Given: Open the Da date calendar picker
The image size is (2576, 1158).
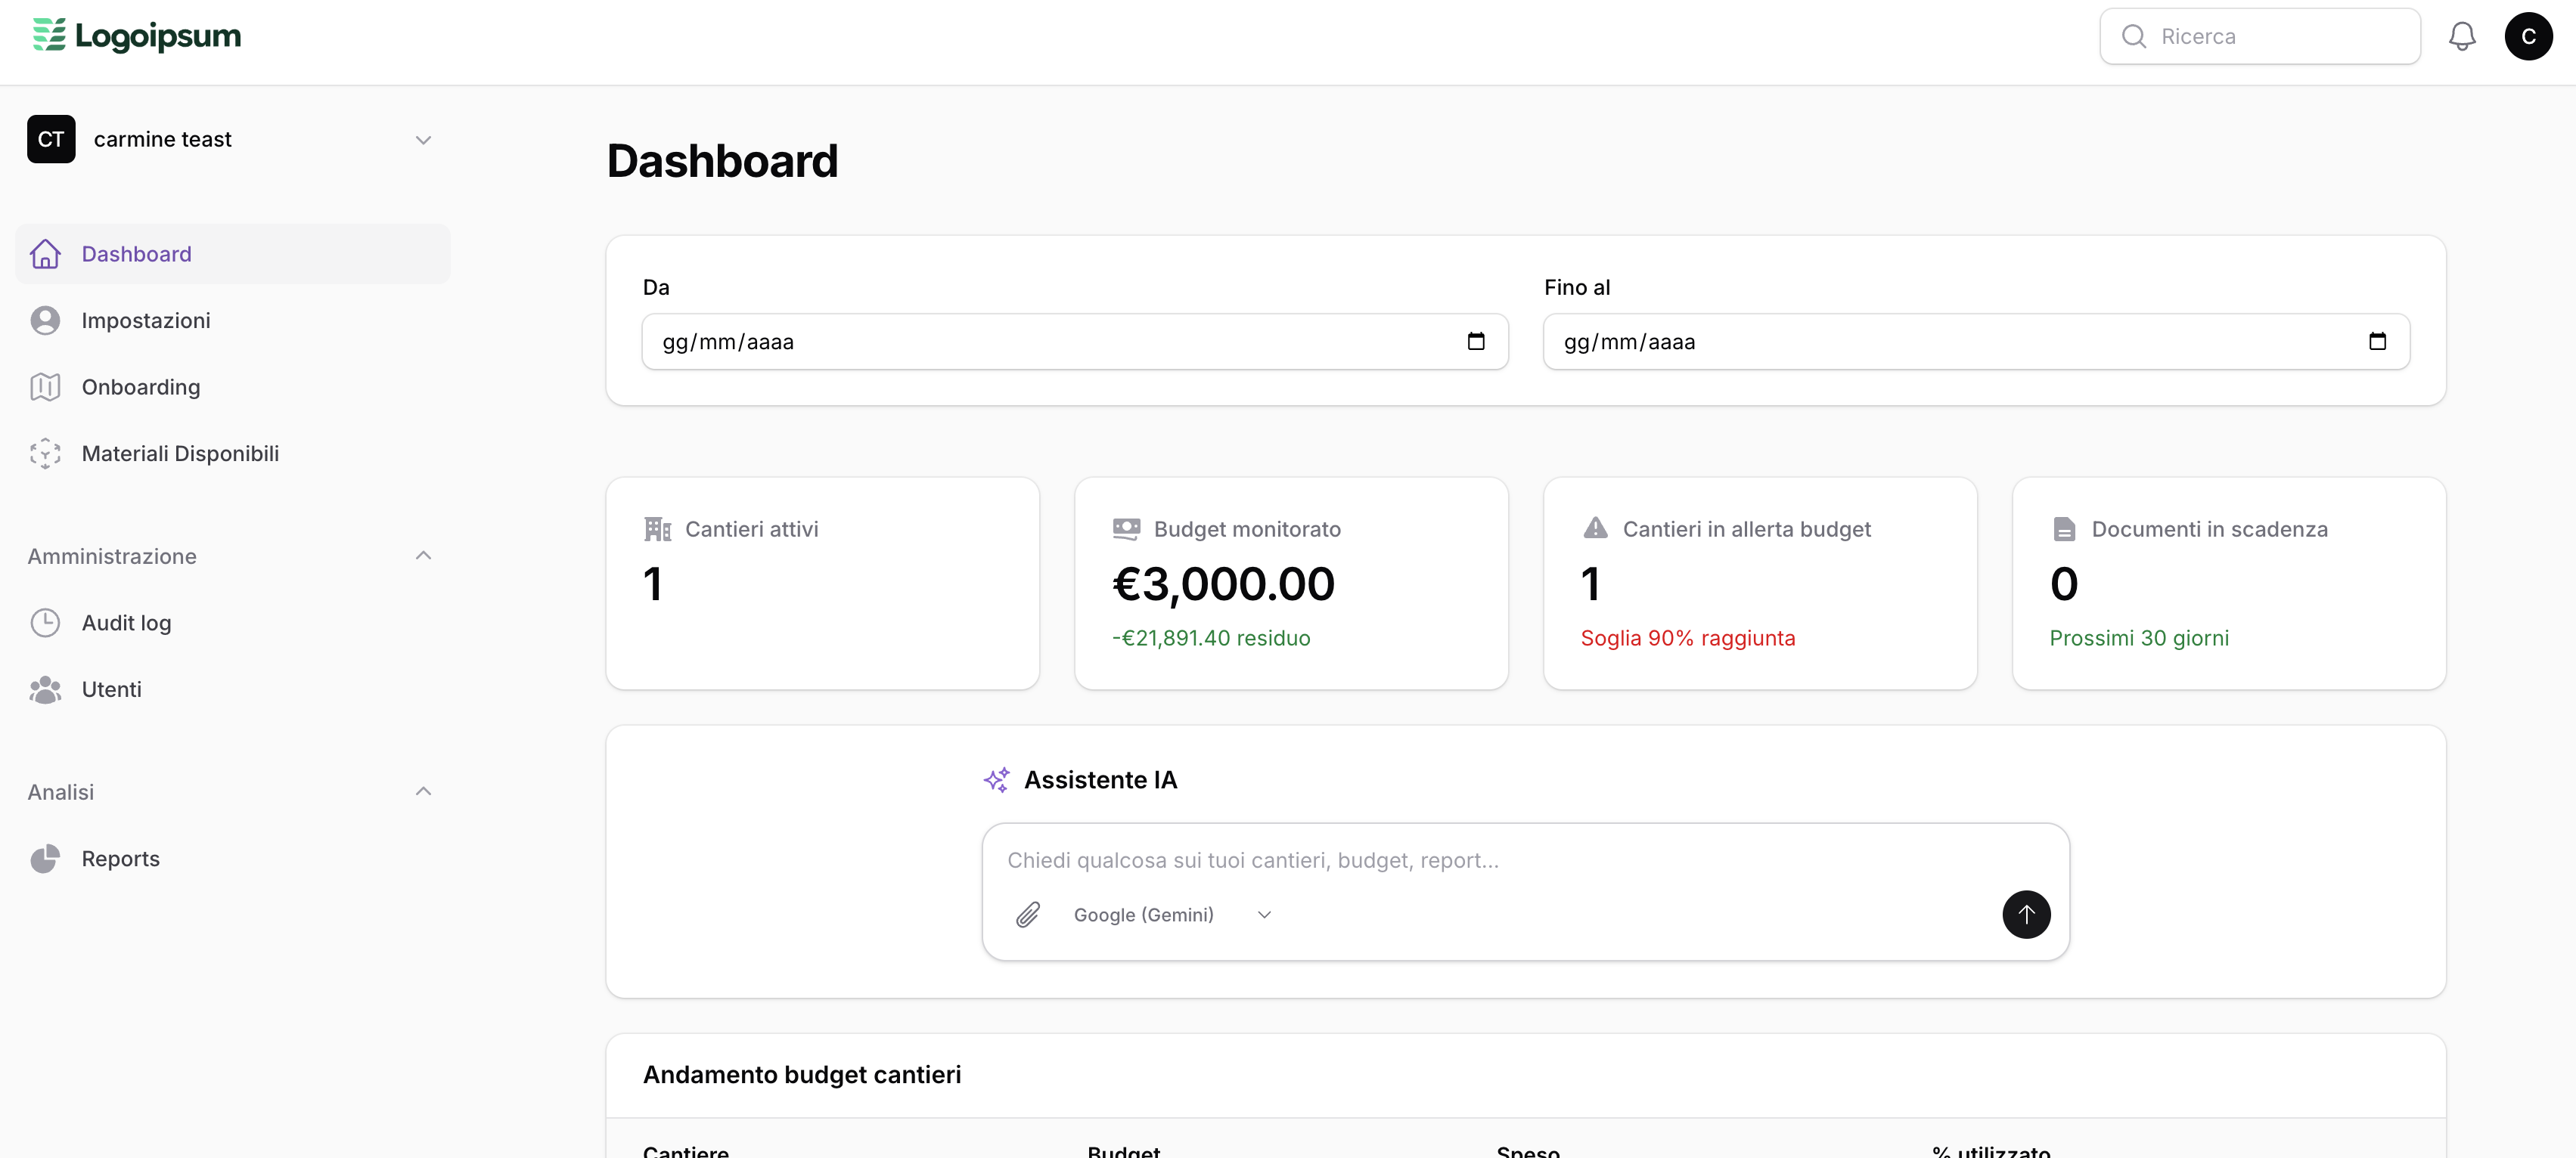Looking at the screenshot, I should [1475, 342].
